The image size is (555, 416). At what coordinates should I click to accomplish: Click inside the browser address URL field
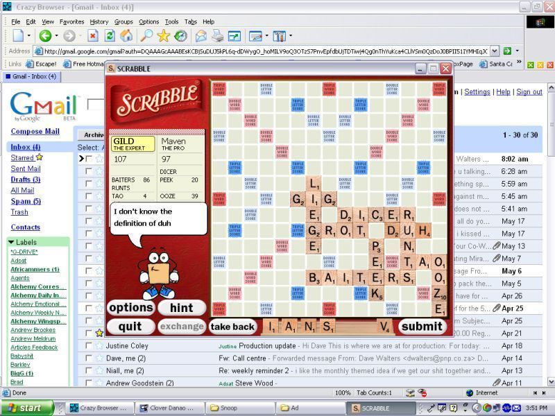point(262,51)
